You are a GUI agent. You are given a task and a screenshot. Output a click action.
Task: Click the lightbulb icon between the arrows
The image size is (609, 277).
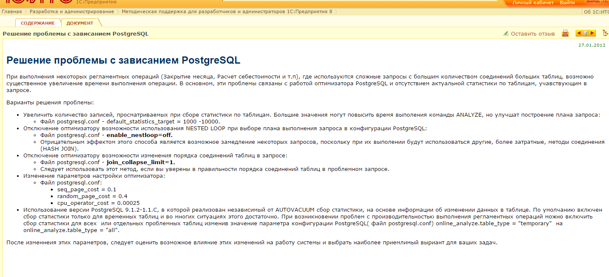pos(585,33)
